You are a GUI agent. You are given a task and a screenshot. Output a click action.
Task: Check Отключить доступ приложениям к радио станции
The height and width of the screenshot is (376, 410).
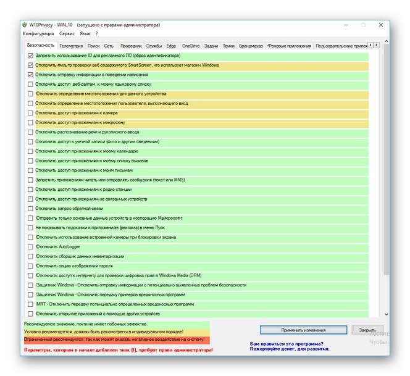coord(30,190)
